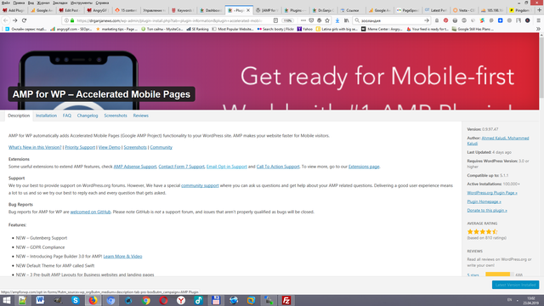Select the FAQ tab

pos(67,116)
